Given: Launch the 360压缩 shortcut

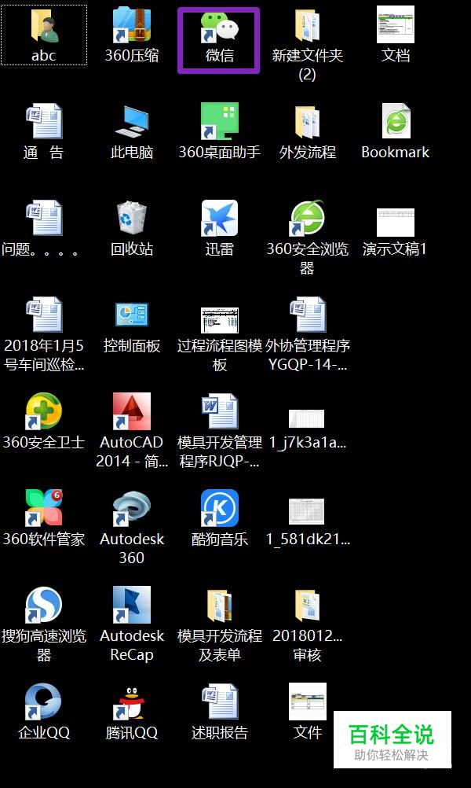Looking at the screenshot, I should point(132,24).
